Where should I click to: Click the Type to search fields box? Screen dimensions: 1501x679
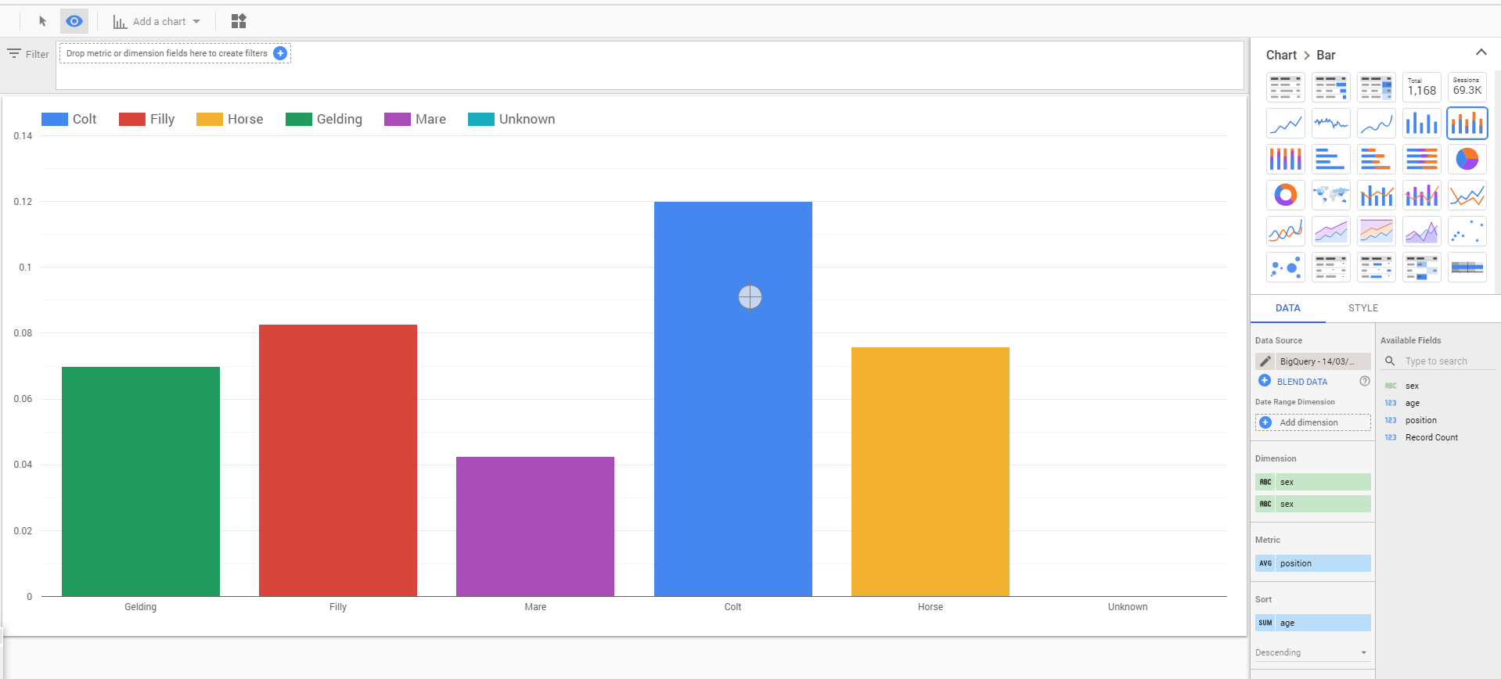(x=1436, y=361)
